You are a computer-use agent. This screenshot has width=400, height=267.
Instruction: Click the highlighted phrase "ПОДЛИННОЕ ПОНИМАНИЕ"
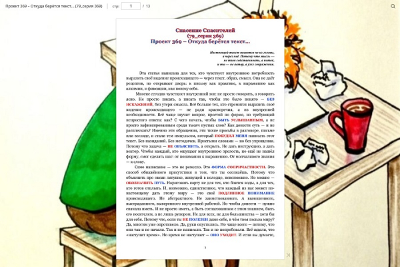[x=247, y=193]
